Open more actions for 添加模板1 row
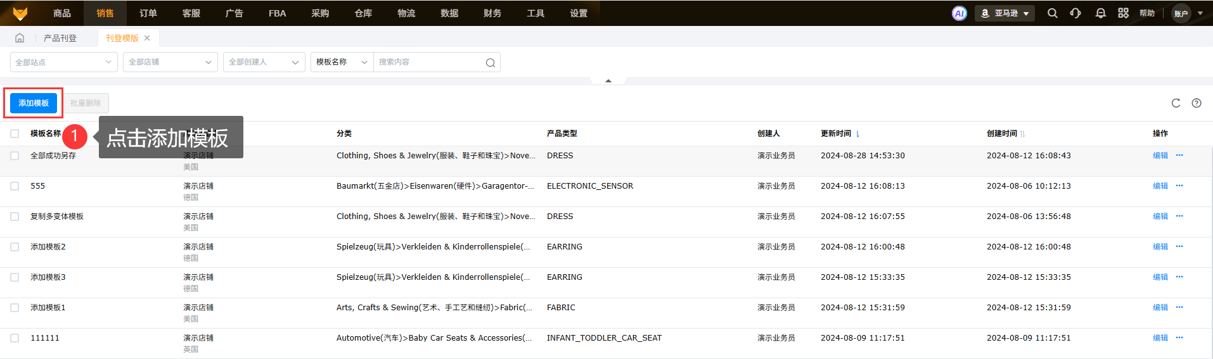Image resolution: width=1213 pixels, height=359 pixels. point(1179,307)
